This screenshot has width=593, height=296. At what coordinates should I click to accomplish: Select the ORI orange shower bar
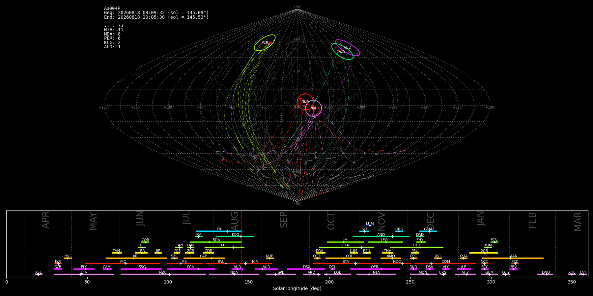(x=348, y=258)
